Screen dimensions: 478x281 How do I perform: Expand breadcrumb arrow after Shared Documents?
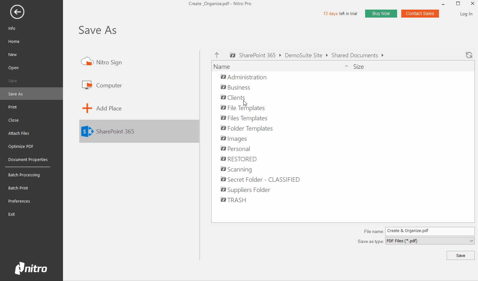tap(382, 55)
